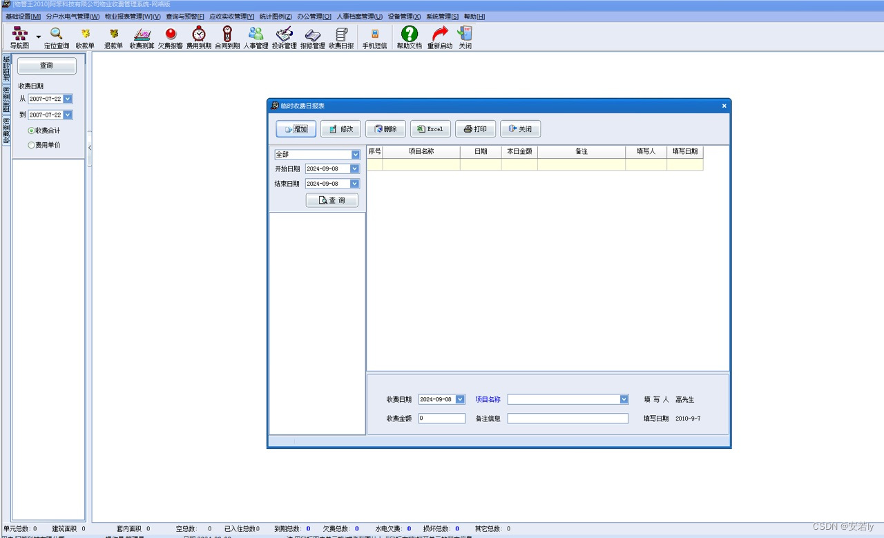Open the 办公管理 menu
Viewport: 884px width, 538px height.
tap(314, 16)
